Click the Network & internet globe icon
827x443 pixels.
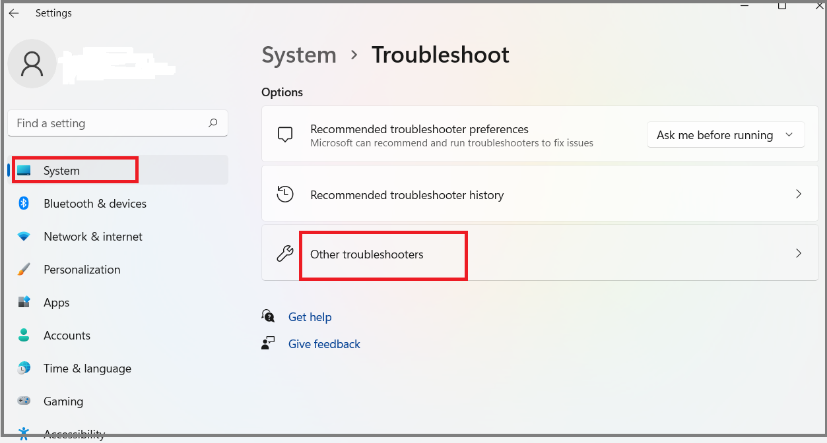tap(25, 236)
